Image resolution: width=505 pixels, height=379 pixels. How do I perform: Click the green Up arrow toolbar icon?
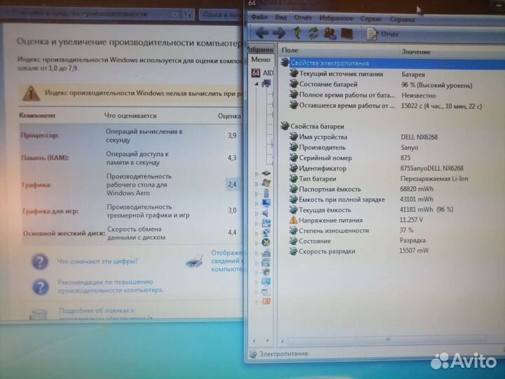(x=297, y=32)
